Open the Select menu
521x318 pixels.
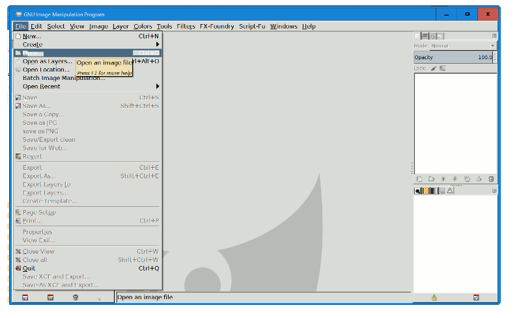click(x=56, y=26)
